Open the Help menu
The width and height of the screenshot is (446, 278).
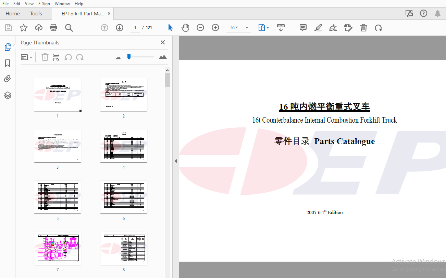[x=79, y=3]
